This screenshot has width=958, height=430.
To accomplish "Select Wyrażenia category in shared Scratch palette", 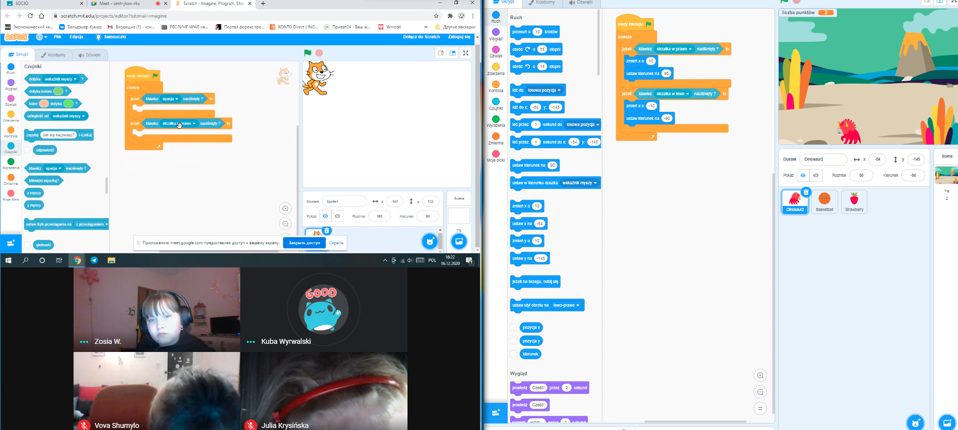I will (11, 164).
